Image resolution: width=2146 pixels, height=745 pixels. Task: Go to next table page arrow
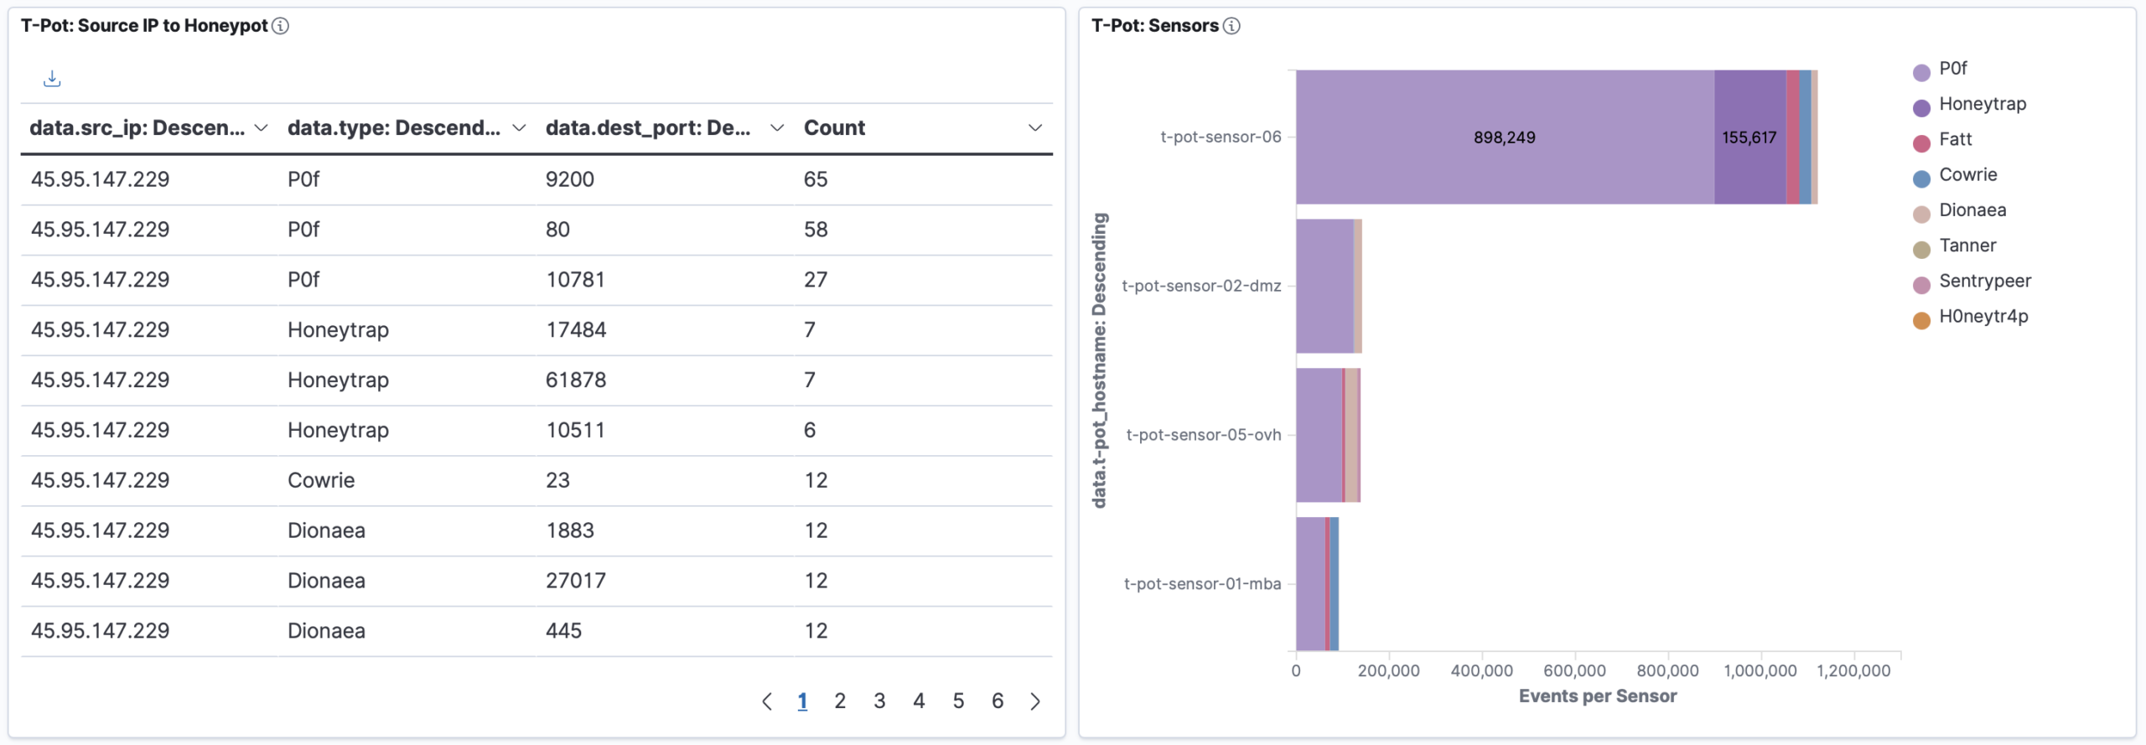point(1035,701)
